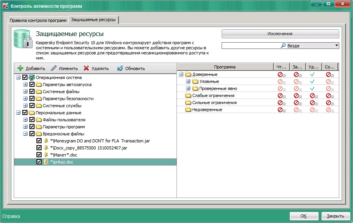Expand the Параметры безопасности node

point(25,99)
